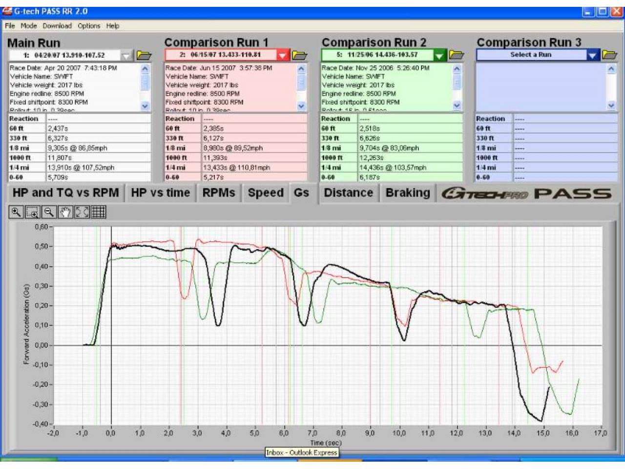Viewport: 625px width, 469px height.
Task: Click scroll down arrow in Comparison Run 3 info
Action: (611, 106)
